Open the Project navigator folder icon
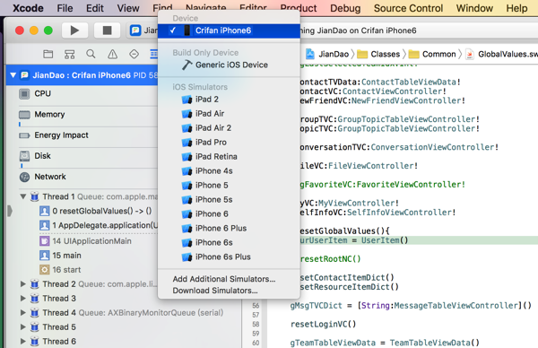Image resolution: width=538 pixels, height=348 pixels. 48,54
